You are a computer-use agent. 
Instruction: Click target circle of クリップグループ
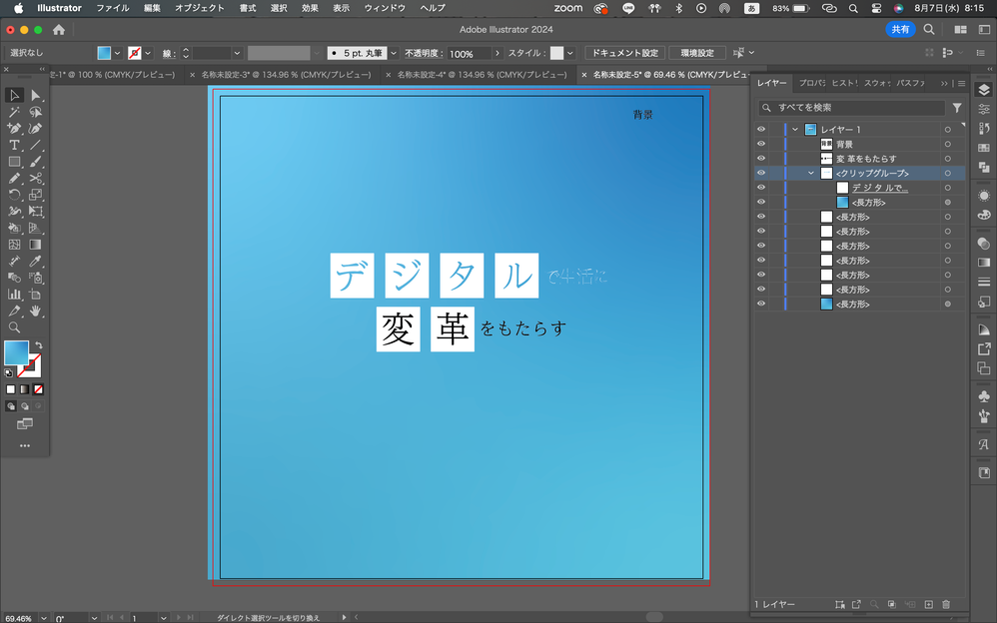[947, 173]
